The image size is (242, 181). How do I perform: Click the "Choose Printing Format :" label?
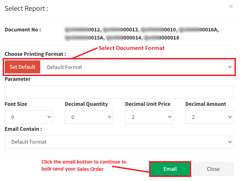click(35, 54)
